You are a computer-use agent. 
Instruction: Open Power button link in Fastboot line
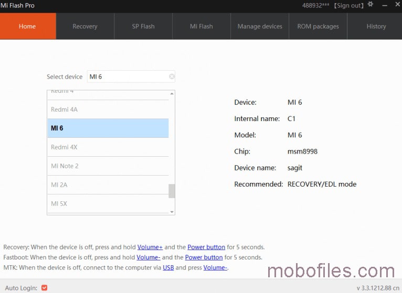pos(204,257)
